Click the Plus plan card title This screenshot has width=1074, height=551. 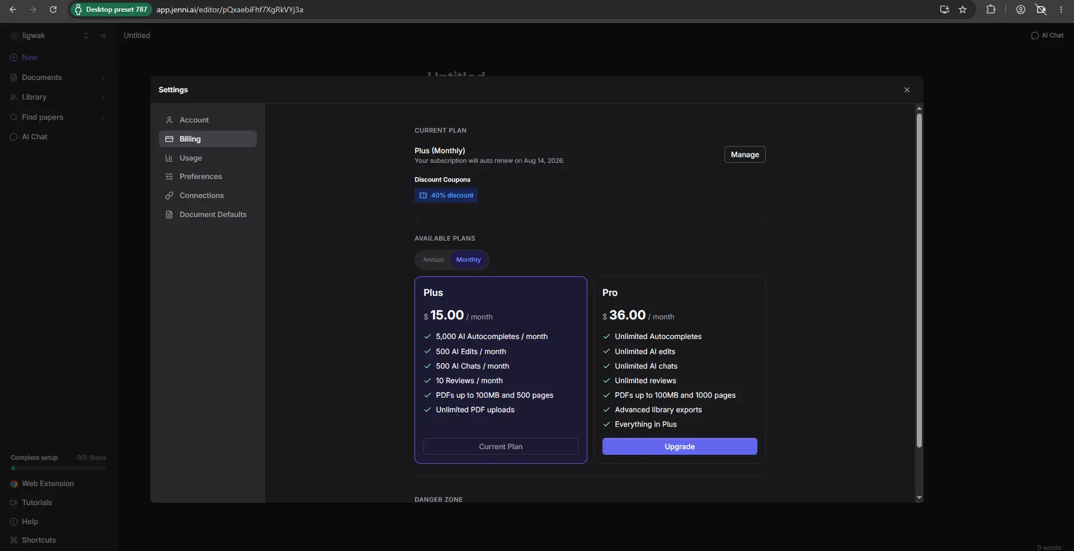[433, 293]
